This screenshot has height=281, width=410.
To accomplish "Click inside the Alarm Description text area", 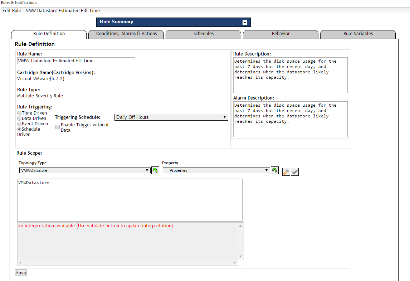I will (x=290, y=119).
